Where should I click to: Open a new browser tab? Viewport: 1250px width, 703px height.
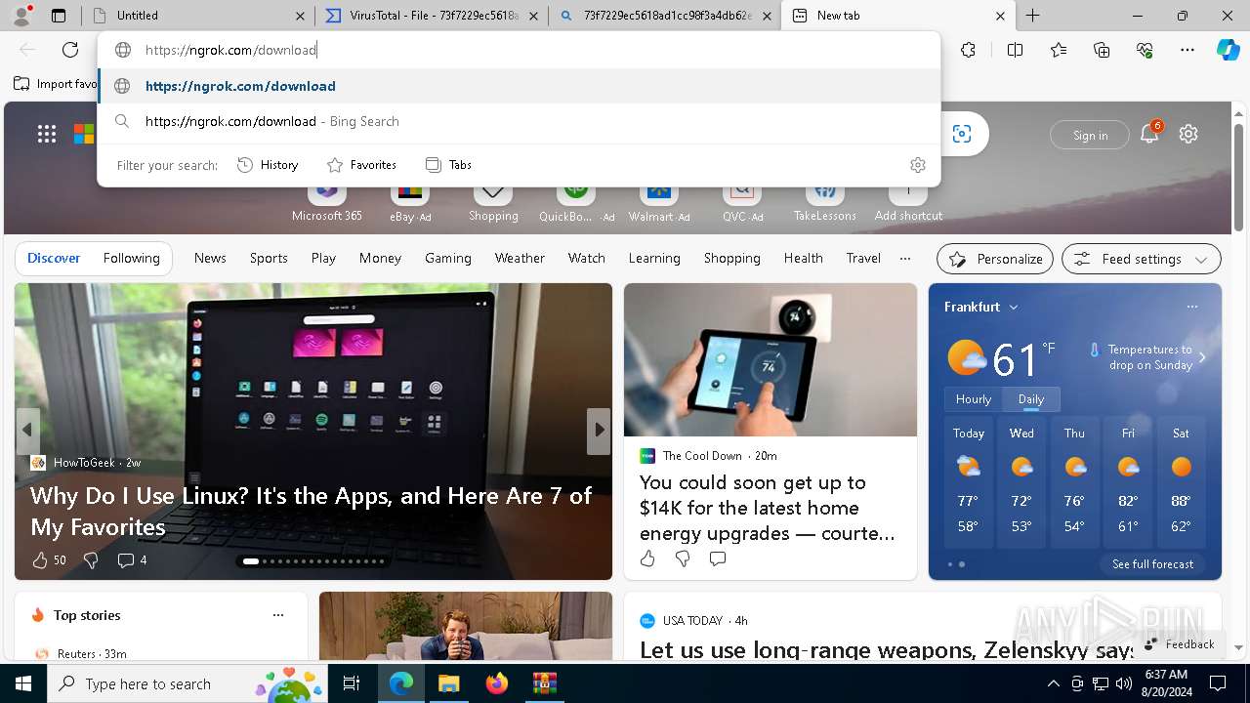[x=1033, y=16]
